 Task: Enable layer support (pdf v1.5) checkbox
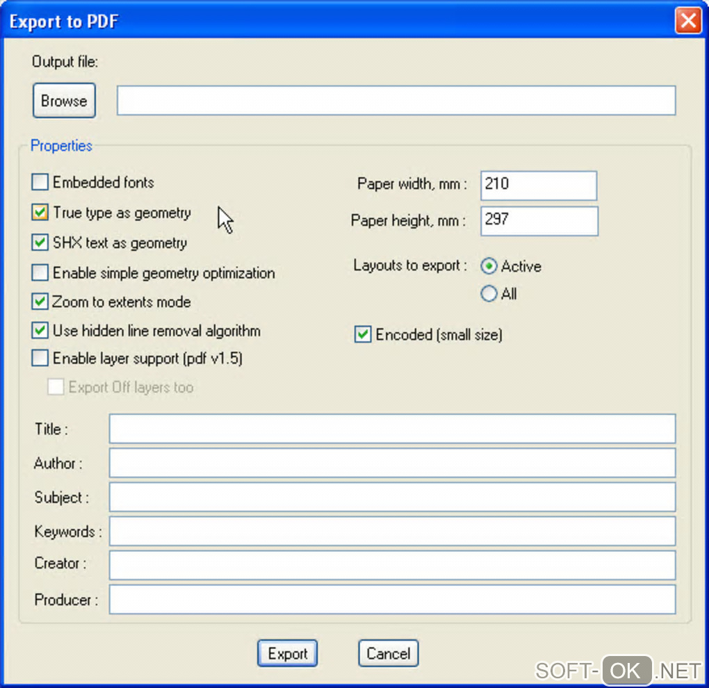coord(40,358)
